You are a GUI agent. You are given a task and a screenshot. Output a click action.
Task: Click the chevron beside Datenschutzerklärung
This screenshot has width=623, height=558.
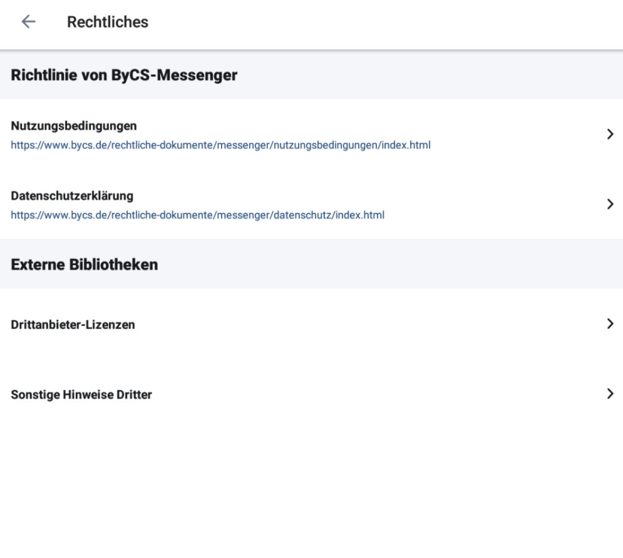(x=610, y=205)
